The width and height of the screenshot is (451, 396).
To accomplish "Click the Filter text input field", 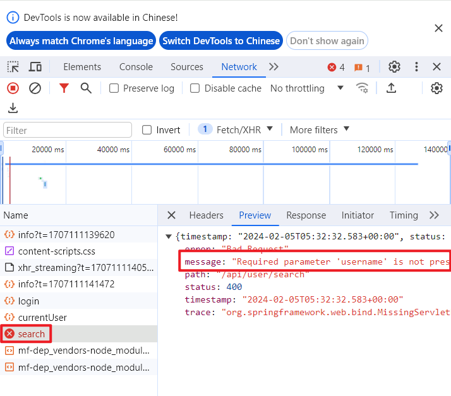I will 68,130.
